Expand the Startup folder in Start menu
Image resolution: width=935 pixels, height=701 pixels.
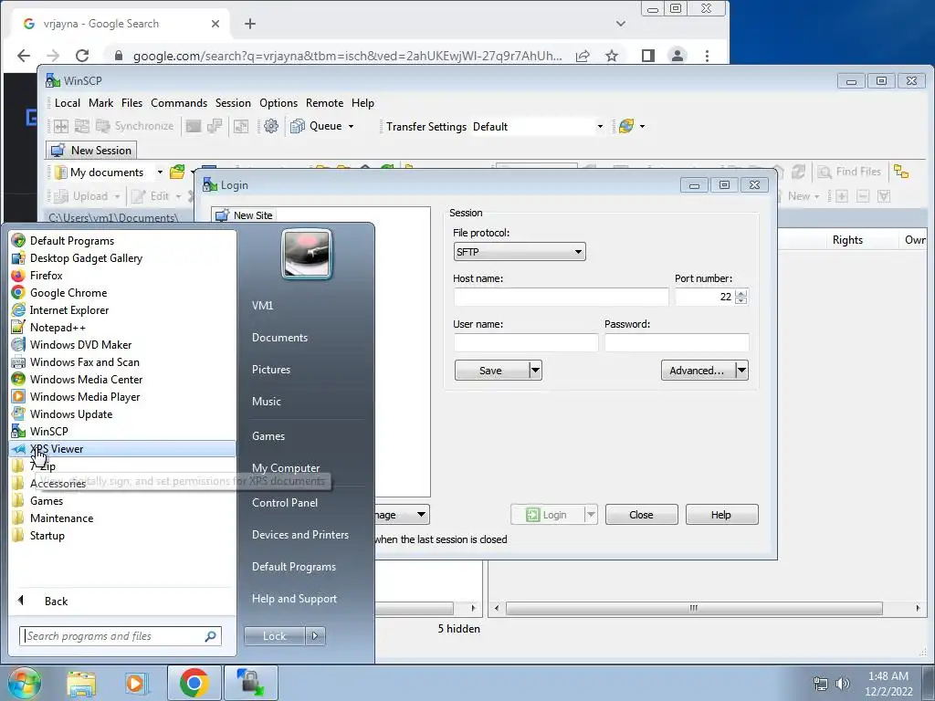123,535
